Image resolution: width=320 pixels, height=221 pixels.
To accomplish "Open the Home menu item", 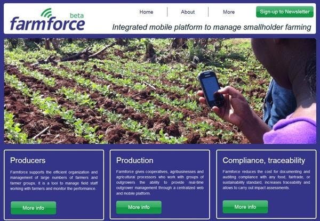I will point(146,12).
